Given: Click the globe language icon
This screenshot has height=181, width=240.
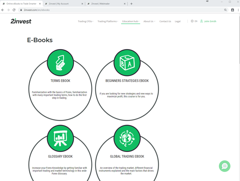Looking at the screenshot, I should pos(192,21).
